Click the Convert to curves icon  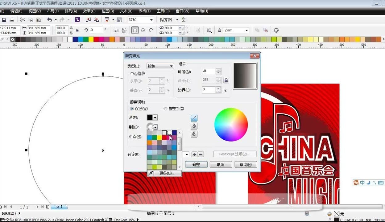(x=276, y=30)
